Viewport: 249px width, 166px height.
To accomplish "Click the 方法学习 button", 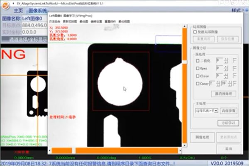I will tap(228, 123).
